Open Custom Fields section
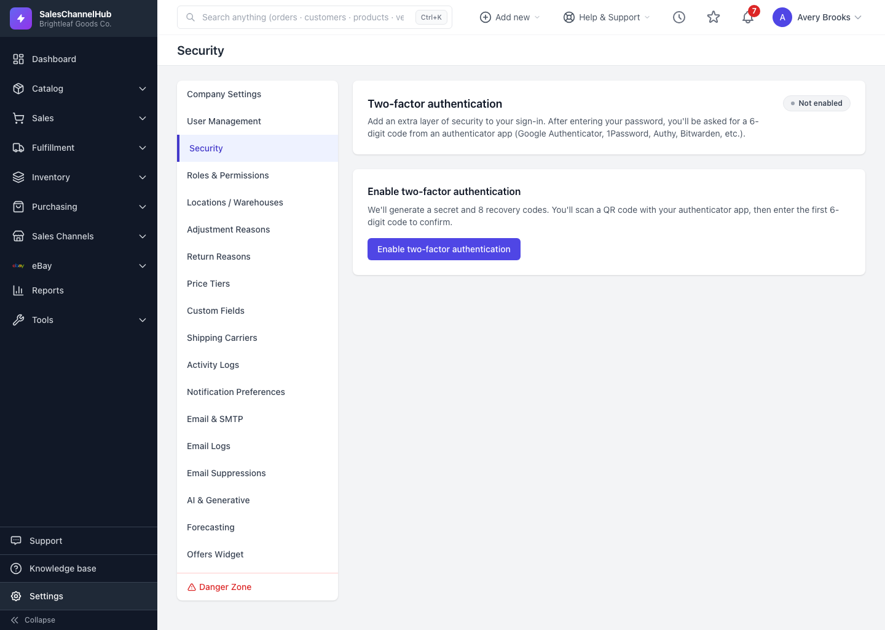885x630 pixels. [258, 311]
